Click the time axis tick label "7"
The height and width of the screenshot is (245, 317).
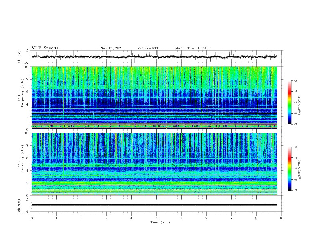207,218
